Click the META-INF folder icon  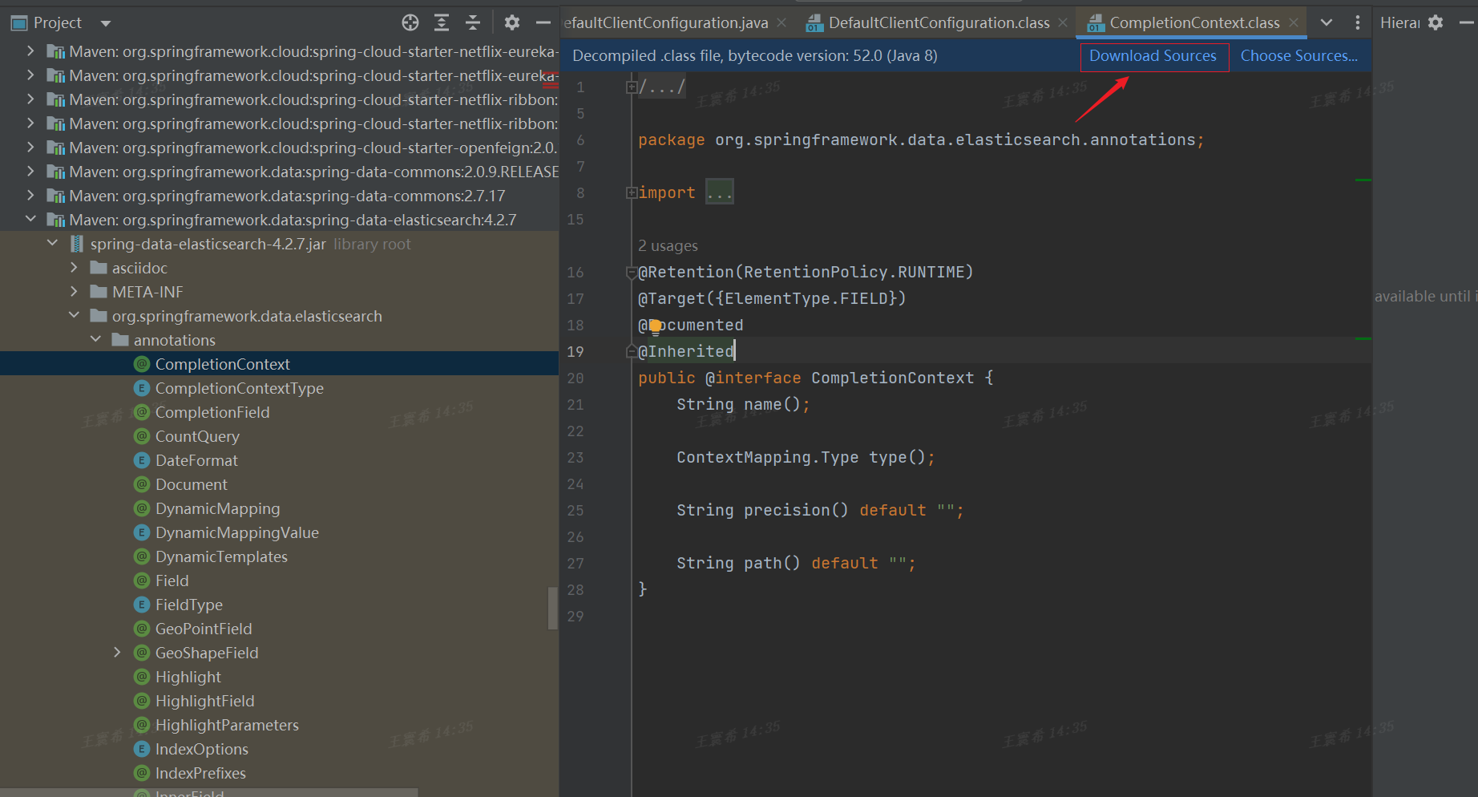[x=99, y=292]
